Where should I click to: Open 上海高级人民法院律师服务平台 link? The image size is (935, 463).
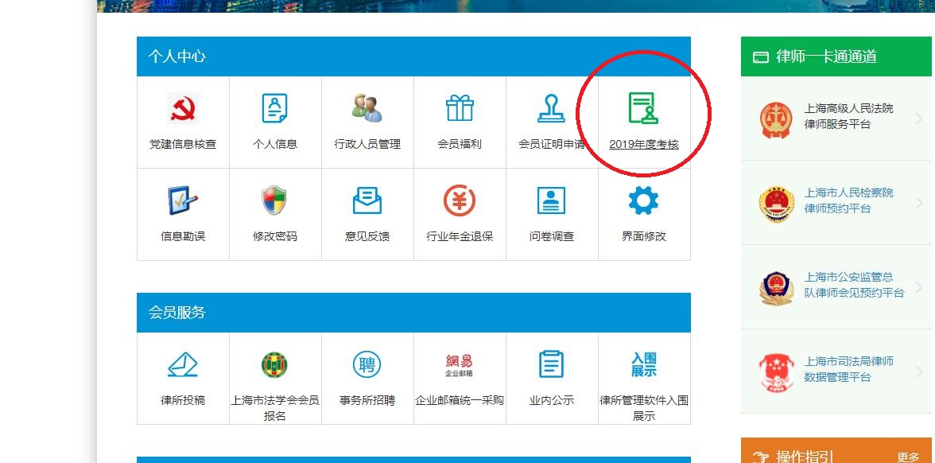click(848, 116)
